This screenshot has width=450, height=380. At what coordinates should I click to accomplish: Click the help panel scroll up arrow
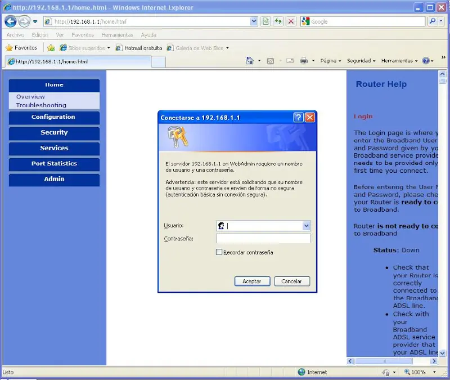(x=442, y=74)
